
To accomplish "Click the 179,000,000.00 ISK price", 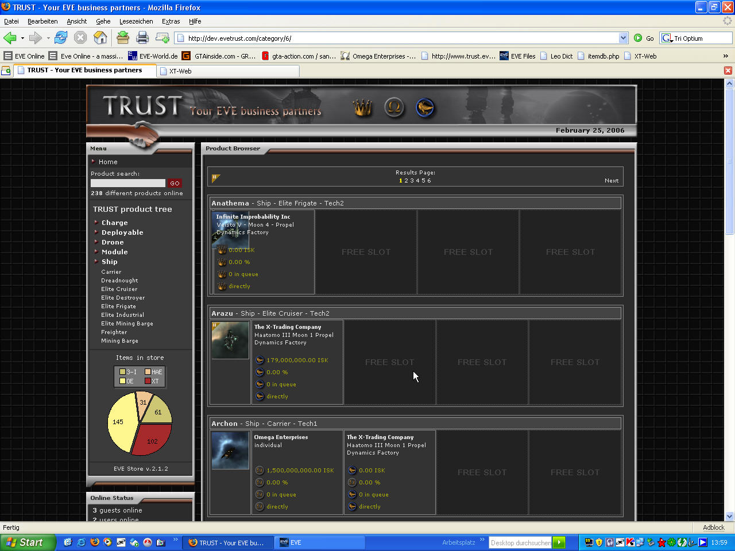I will [297, 360].
